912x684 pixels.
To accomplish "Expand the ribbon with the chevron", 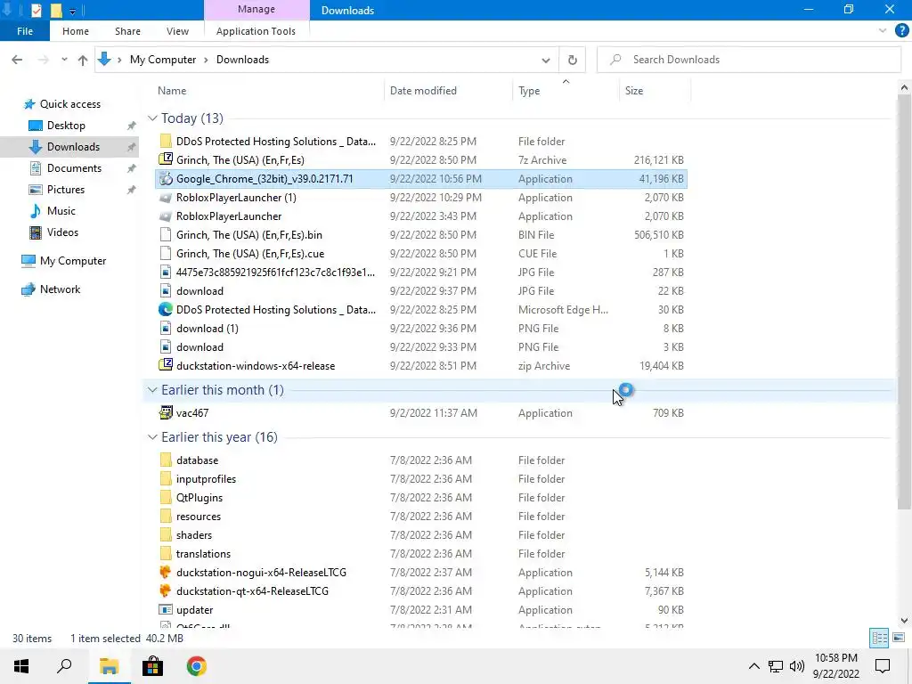I will pyautogui.click(x=883, y=31).
